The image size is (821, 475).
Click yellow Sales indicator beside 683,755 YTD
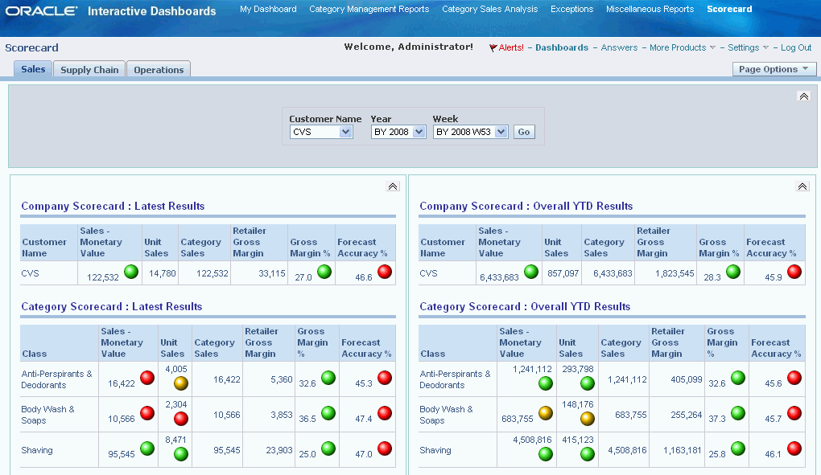pyautogui.click(x=546, y=413)
